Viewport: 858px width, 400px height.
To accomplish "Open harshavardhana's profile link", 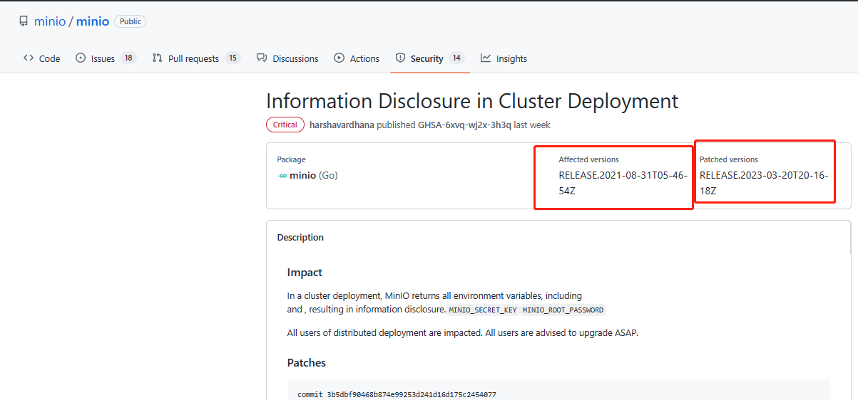I will pyautogui.click(x=342, y=125).
